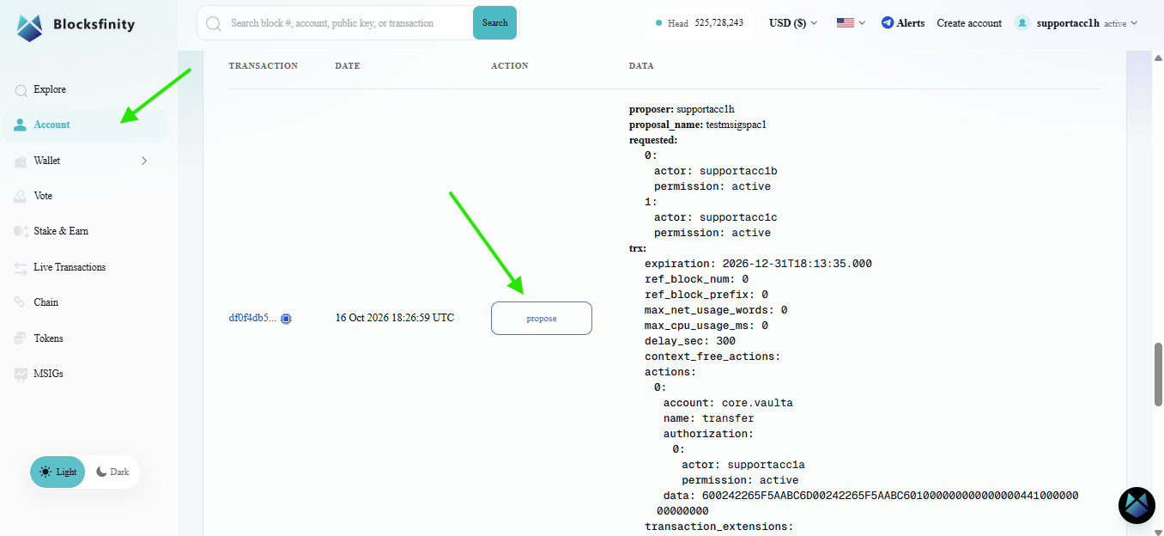The image size is (1164, 536).
Task: Click the ref_block_prefix: 0 line
Action: [706, 295]
